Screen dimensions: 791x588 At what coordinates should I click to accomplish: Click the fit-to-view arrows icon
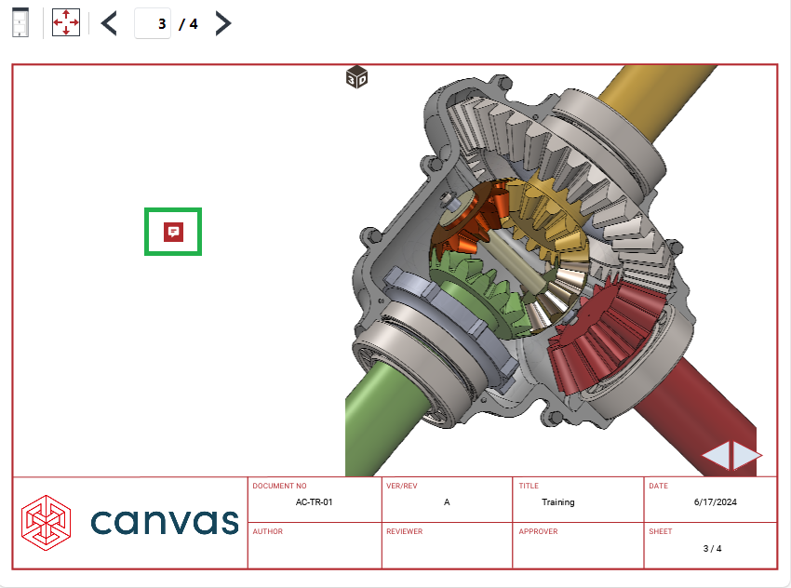coord(66,22)
